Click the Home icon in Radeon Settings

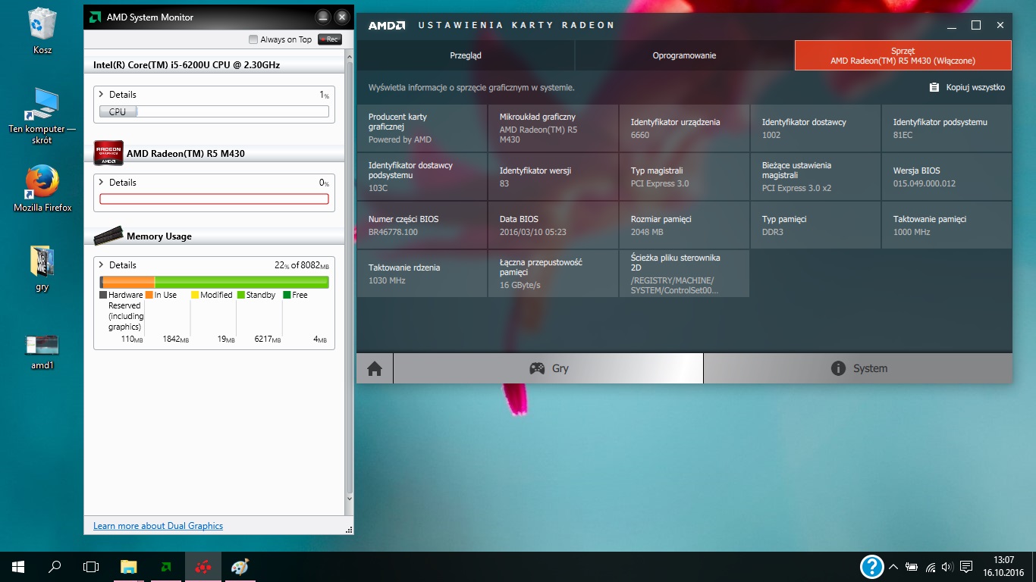[375, 368]
